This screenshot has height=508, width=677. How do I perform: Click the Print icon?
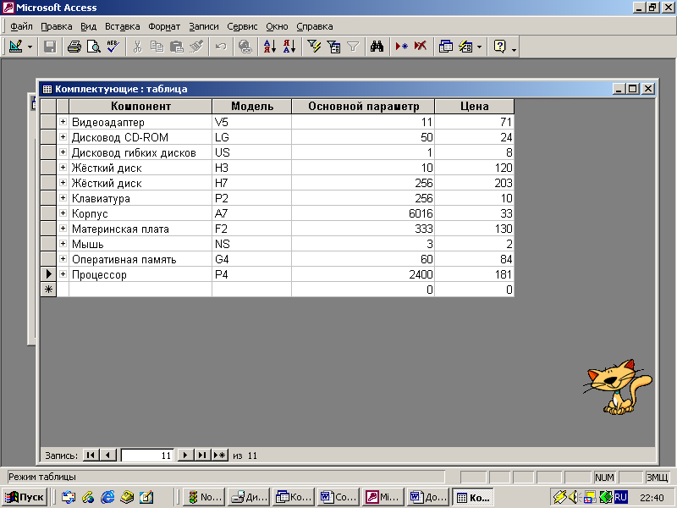click(x=74, y=47)
